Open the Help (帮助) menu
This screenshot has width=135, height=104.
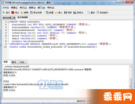coord(51,8)
